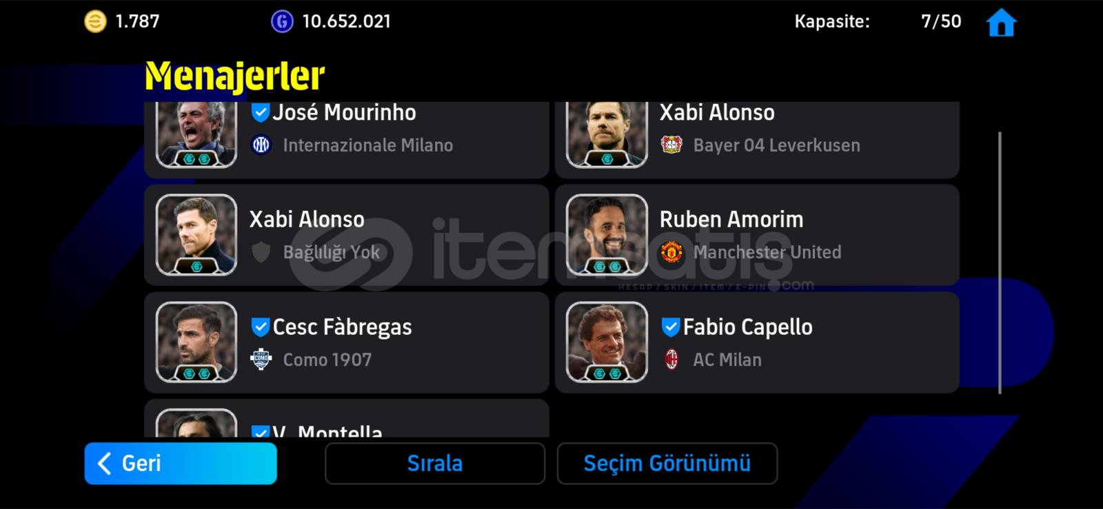Screen dimensions: 1103x509
Task: Tap the grey shield beside Bağlılığı Yok
Action: tap(261, 252)
